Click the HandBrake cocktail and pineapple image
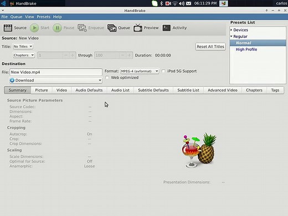288x216 pixels. tap(199, 150)
